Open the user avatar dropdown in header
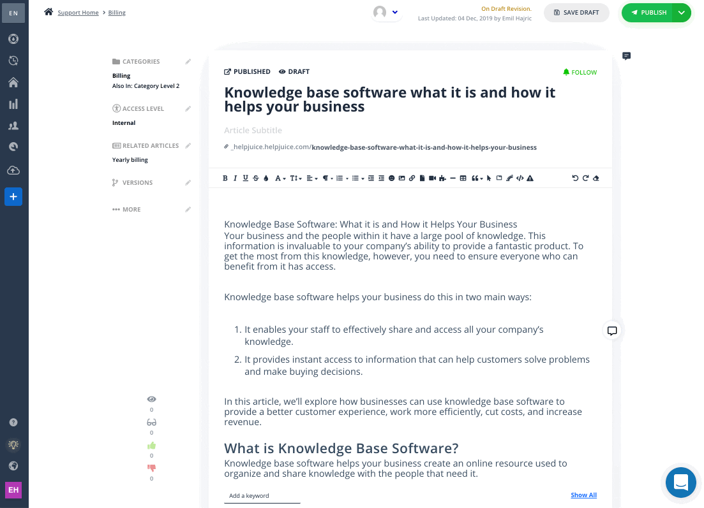The width and height of the screenshot is (704, 508). point(386,13)
